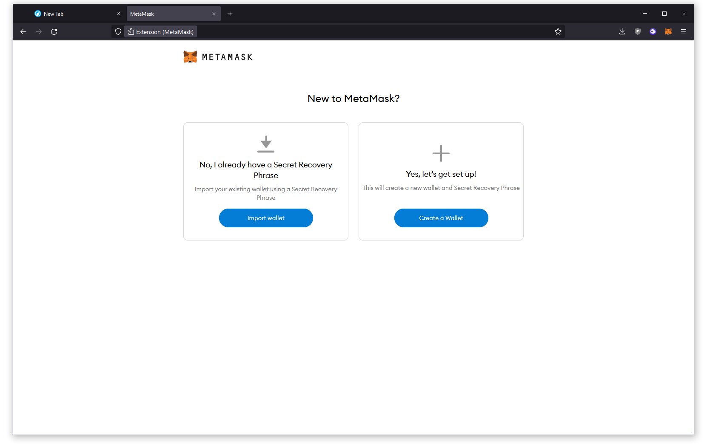Viewport: 707px width, 444px height.
Task: Close the MetaMask tab
Action: click(x=214, y=14)
